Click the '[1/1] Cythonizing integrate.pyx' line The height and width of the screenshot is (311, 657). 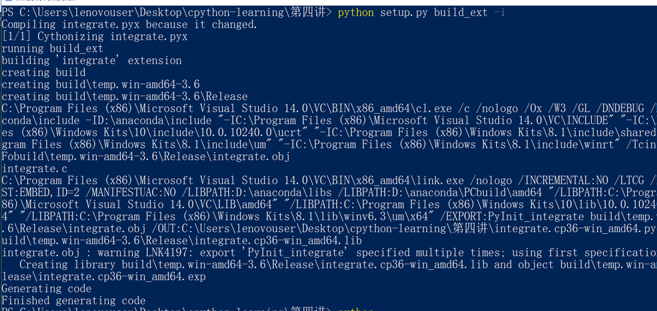[94, 36]
